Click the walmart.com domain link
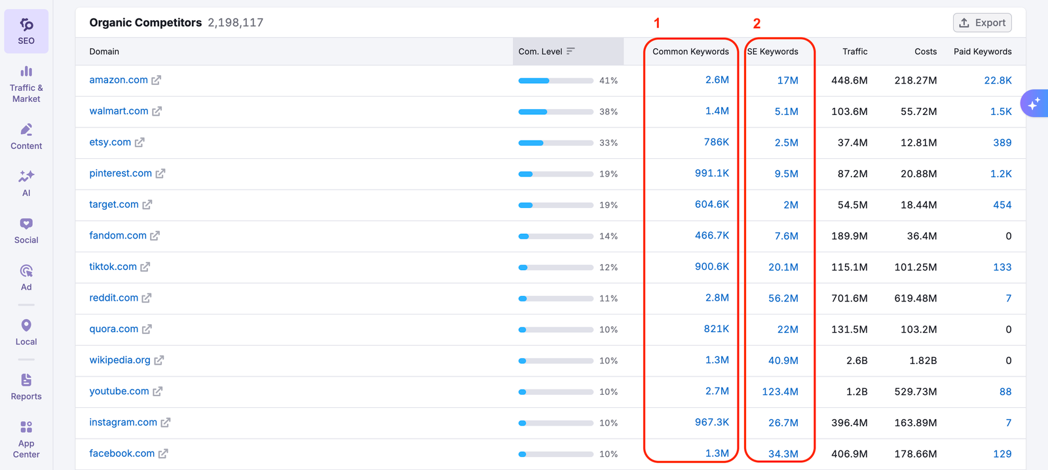 [x=119, y=111]
